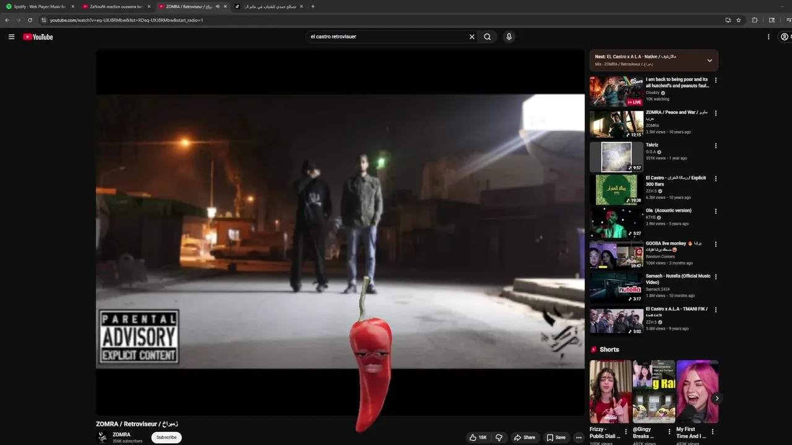Click the search magnifier button
Screen dimensions: 792x445
pos(488,36)
